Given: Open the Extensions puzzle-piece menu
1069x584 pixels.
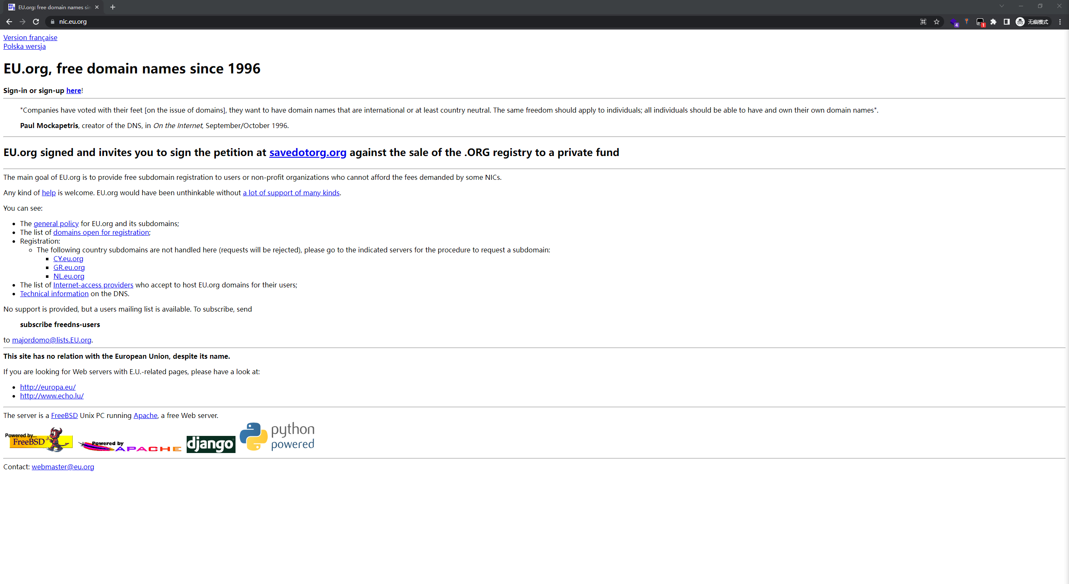Looking at the screenshot, I should click(x=993, y=22).
